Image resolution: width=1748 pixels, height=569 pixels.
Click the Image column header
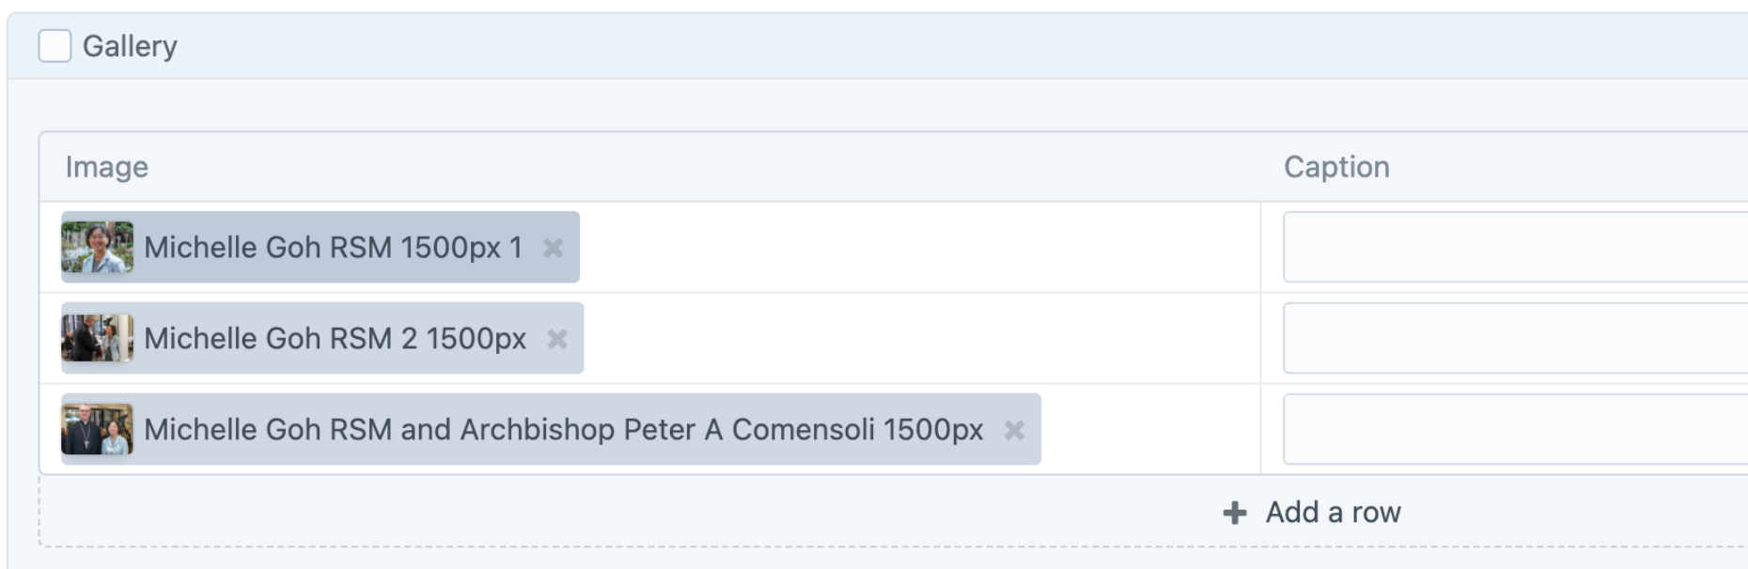pos(106,166)
